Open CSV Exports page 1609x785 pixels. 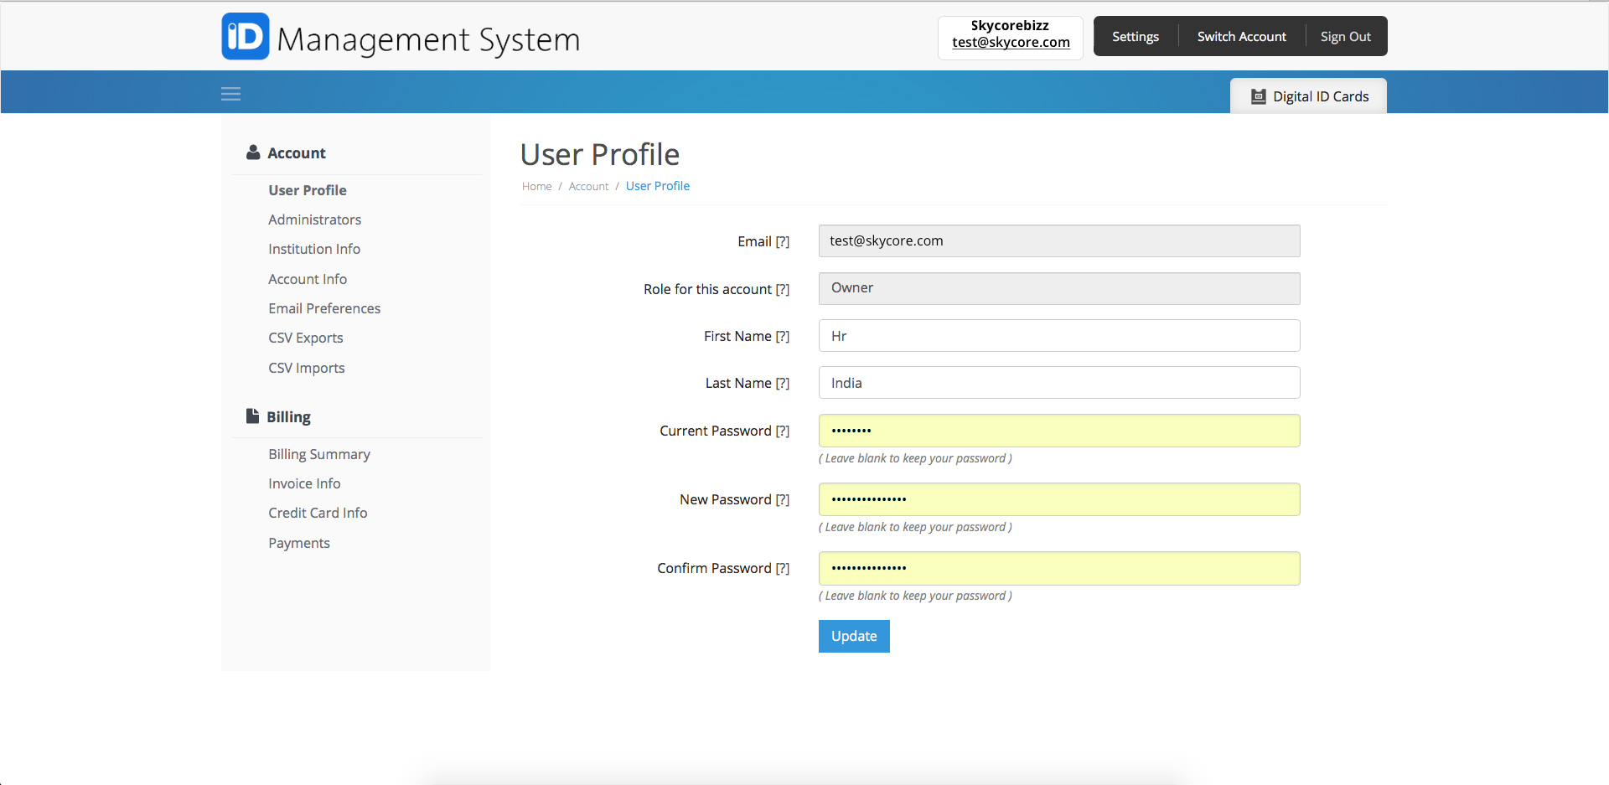(306, 338)
